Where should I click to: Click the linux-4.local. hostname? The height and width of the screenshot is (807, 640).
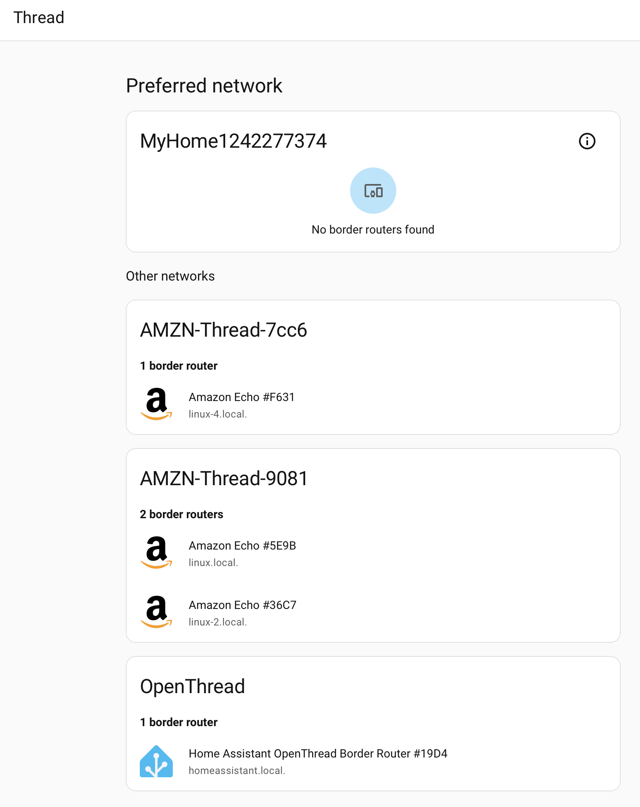[x=218, y=414]
